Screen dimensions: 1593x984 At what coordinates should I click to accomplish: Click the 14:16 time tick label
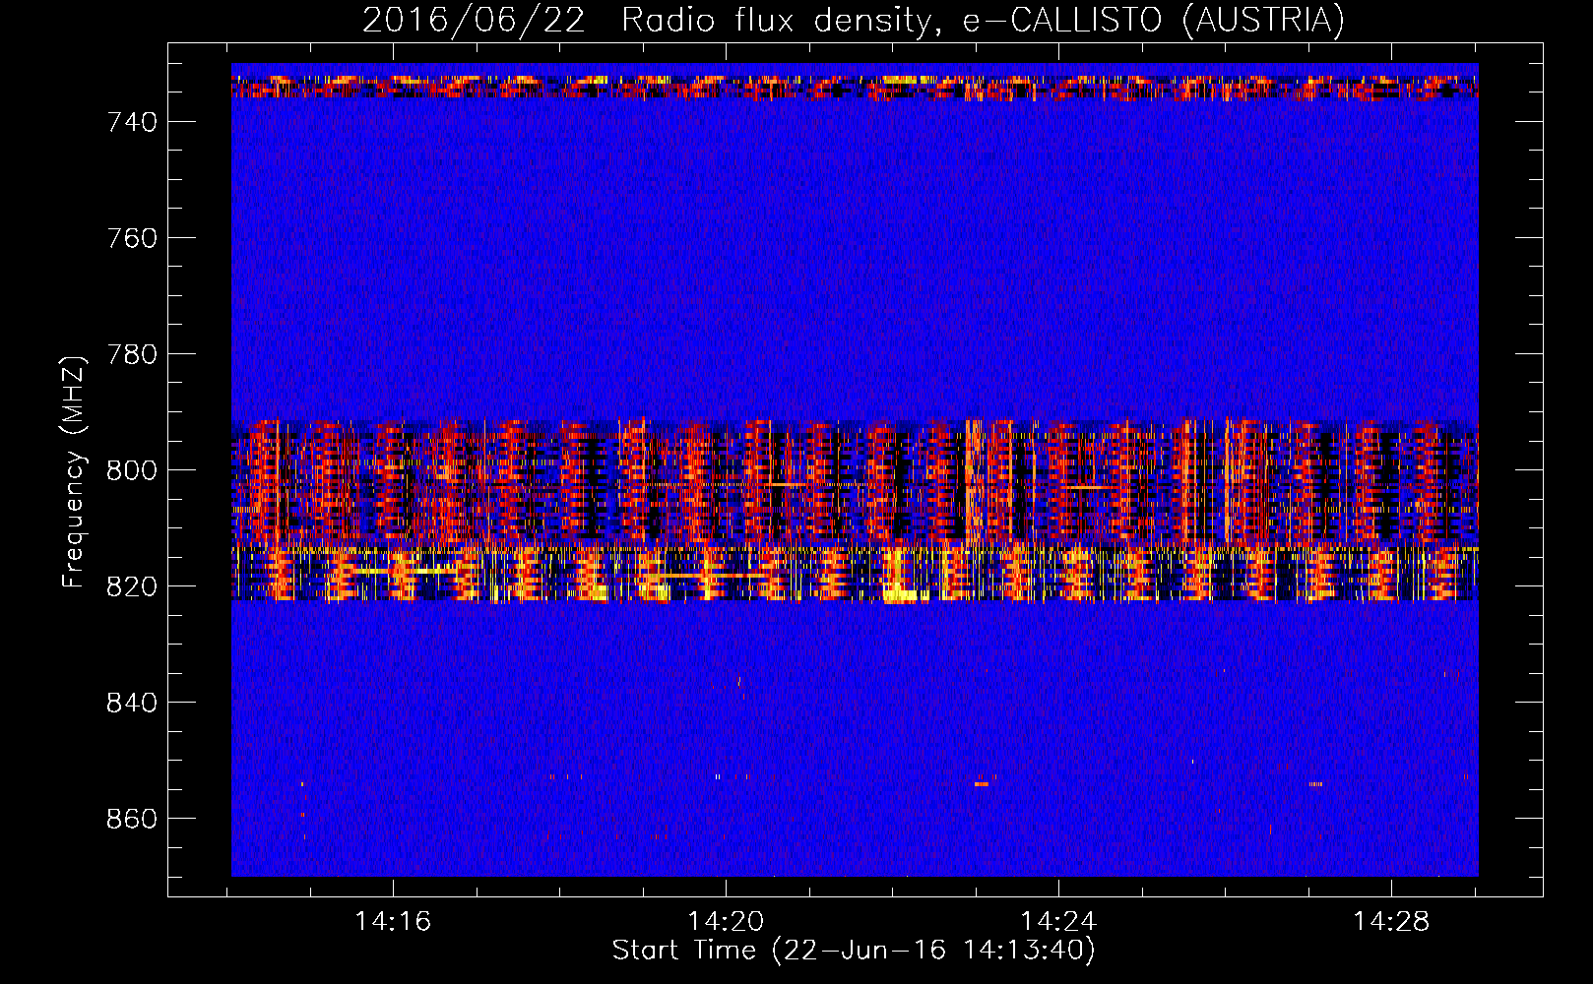click(393, 922)
